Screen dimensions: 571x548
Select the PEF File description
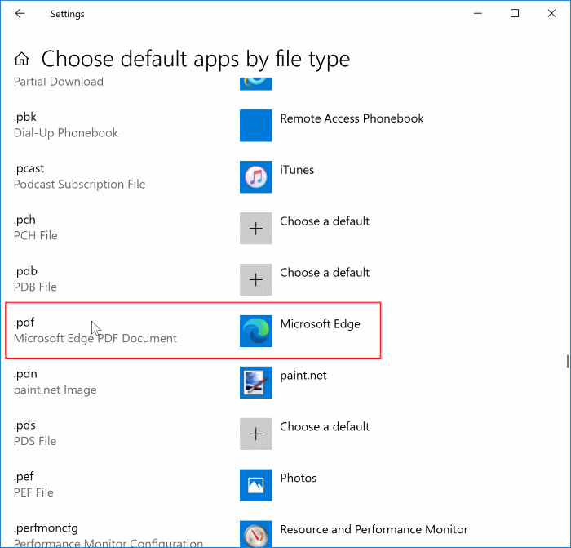tap(33, 493)
